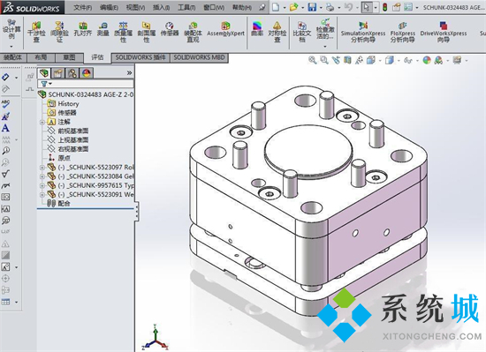Select the Smart Dimension tool in the left toolbar
Screen dimensions: 486x352
pyautogui.click(x=5, y=77)
